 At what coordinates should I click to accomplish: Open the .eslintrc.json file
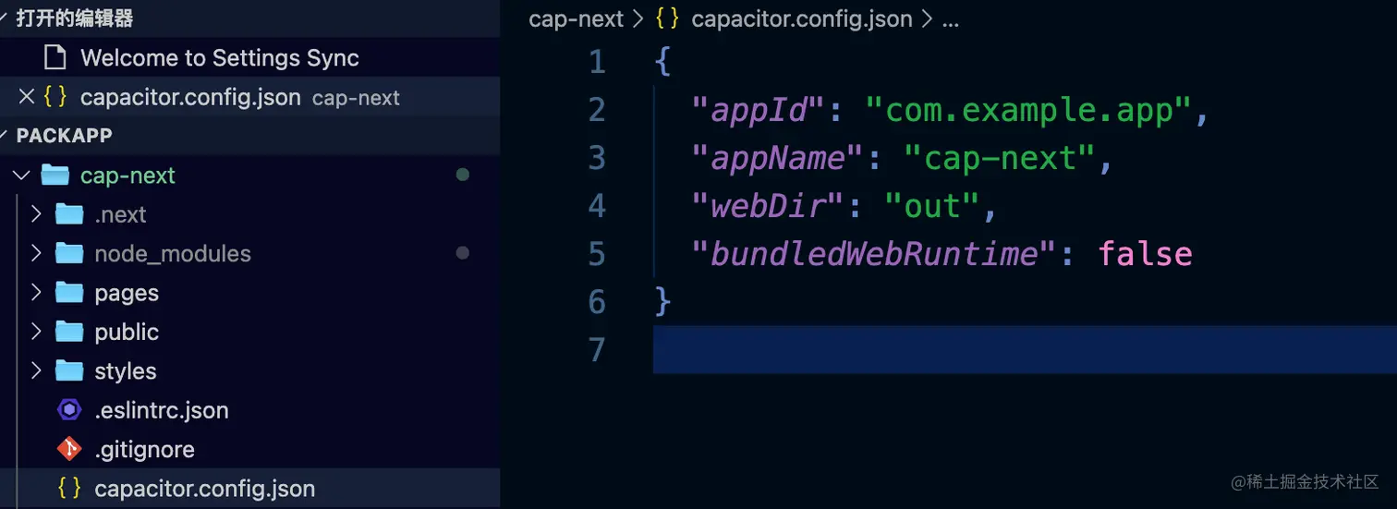pos(162,410)
